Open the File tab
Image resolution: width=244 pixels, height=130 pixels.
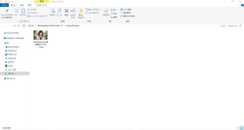tap(4, 5)
